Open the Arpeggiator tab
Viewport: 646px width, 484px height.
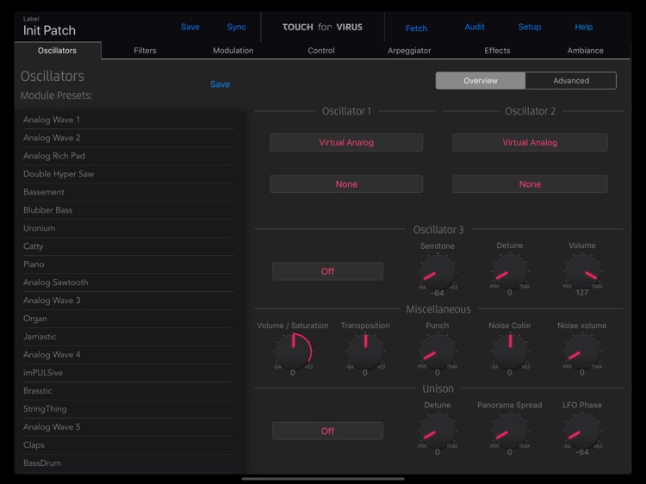[x=409, y=51]
